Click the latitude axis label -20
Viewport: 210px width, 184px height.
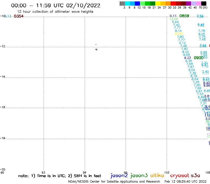[x=3, y=170]
